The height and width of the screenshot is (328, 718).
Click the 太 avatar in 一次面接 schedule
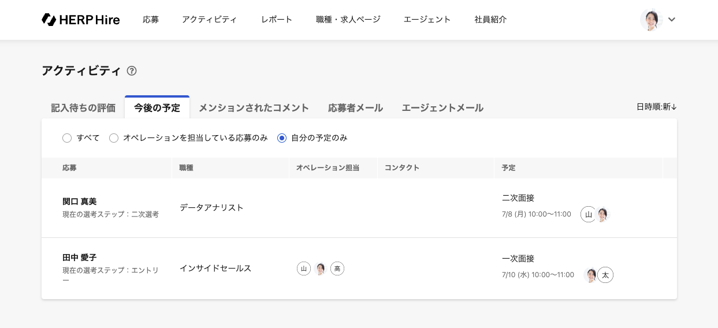point(605,275)
